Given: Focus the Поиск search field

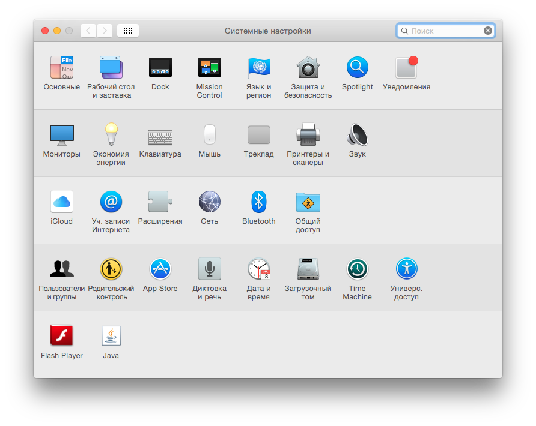Looking at the screenshot, I should 446,31.
